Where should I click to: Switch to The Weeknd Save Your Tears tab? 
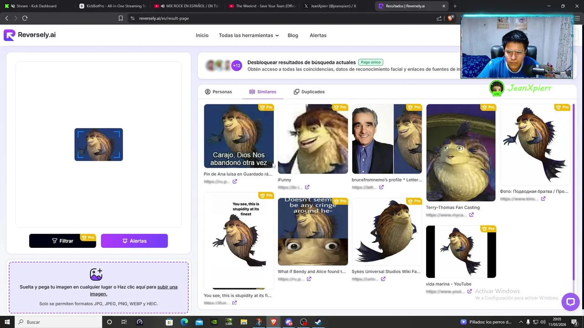262,6
